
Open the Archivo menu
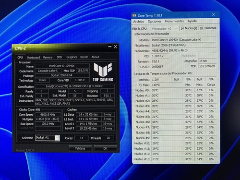(x=139, y=21)
